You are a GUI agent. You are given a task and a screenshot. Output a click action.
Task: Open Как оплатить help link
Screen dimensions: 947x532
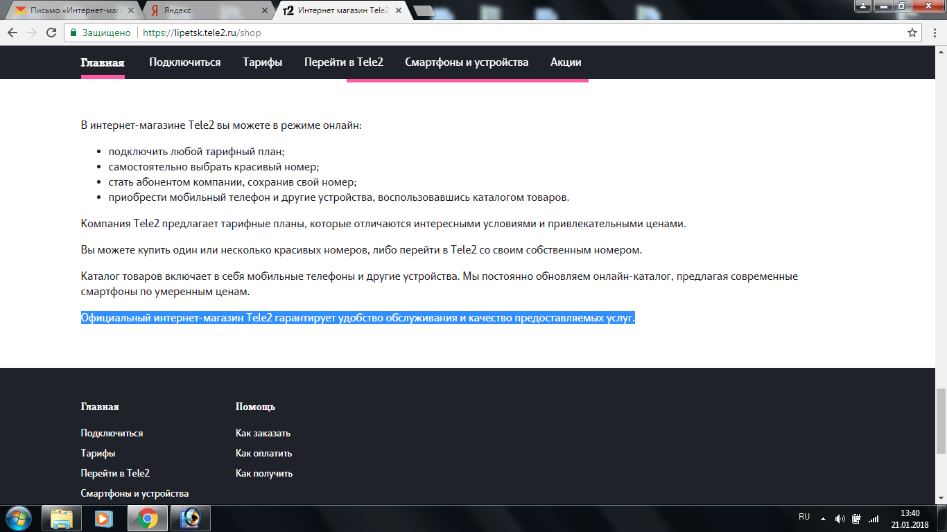click(x=264, y=453)
